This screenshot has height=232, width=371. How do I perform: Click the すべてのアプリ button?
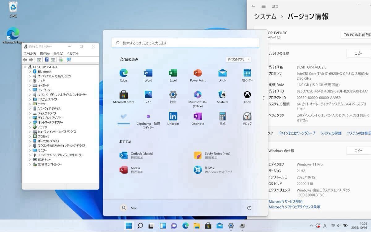tap(238, 59)
